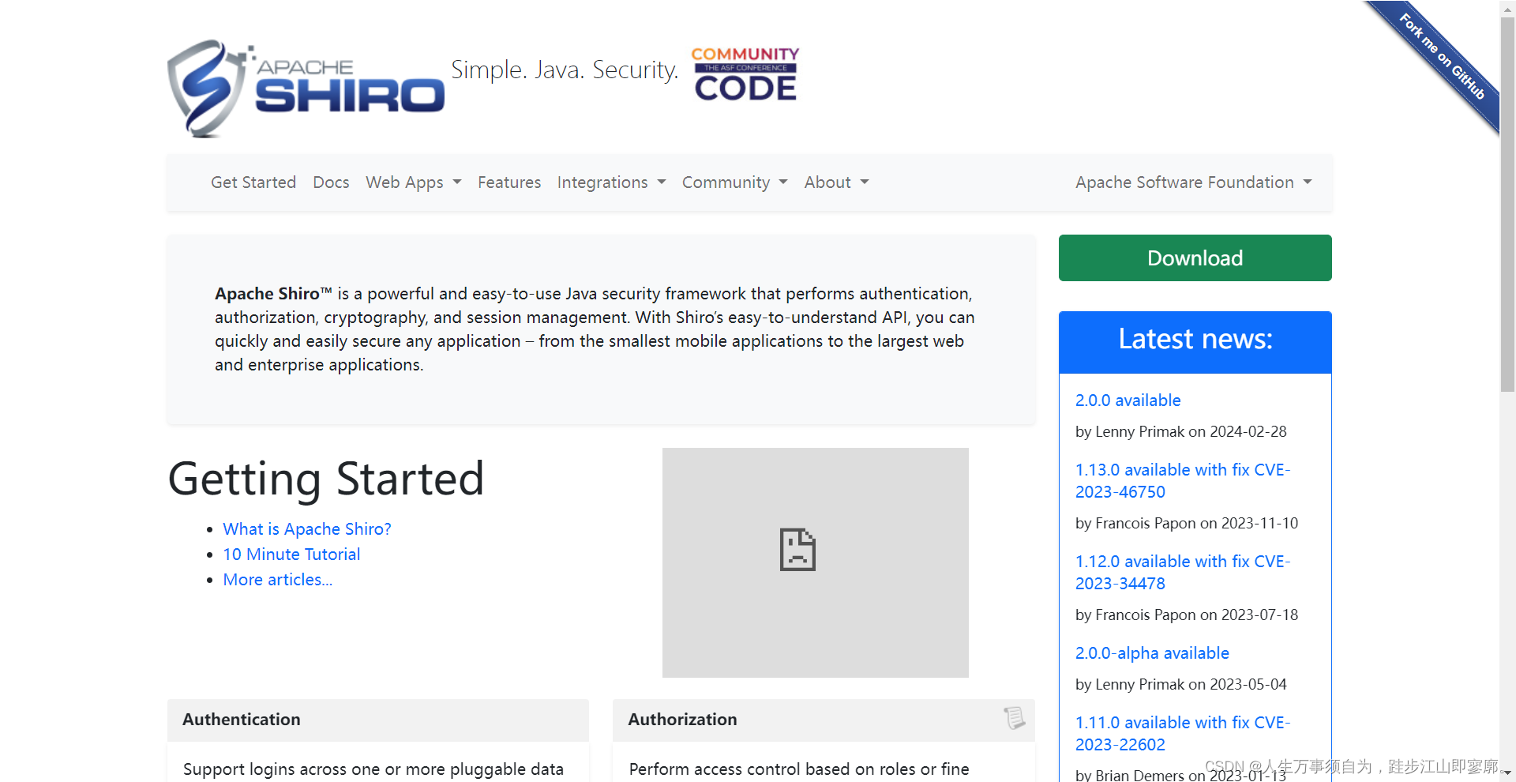Open the 2.0.0 available news item
The width and height of the screenshot is (1516, 782).
coord(1128,400)
